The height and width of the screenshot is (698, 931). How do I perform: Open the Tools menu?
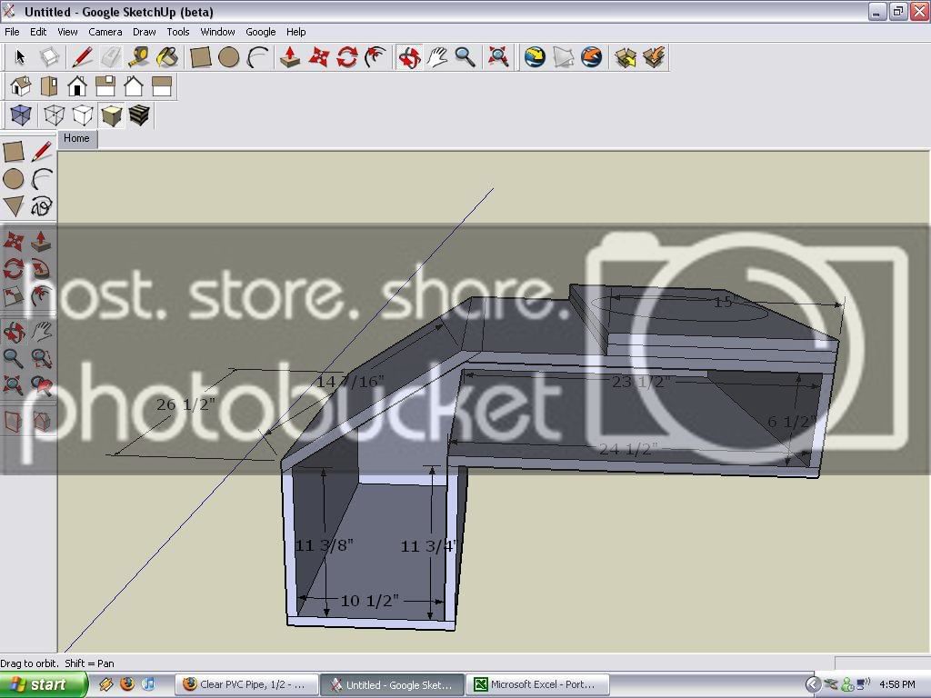tap(177, 32)
